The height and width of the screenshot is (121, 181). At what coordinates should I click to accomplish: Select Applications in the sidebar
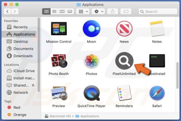coord(19,34)
